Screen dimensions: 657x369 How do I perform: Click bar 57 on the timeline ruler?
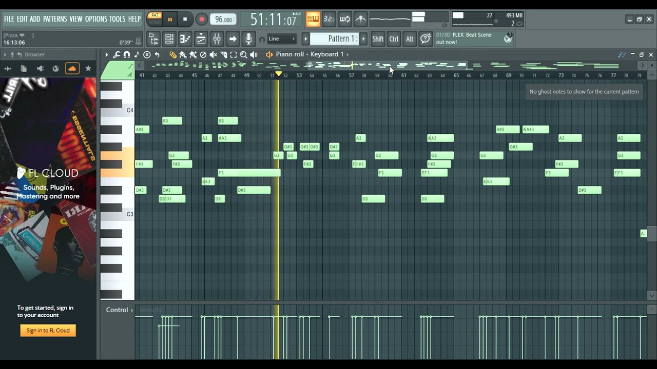[x=351, y=75]
